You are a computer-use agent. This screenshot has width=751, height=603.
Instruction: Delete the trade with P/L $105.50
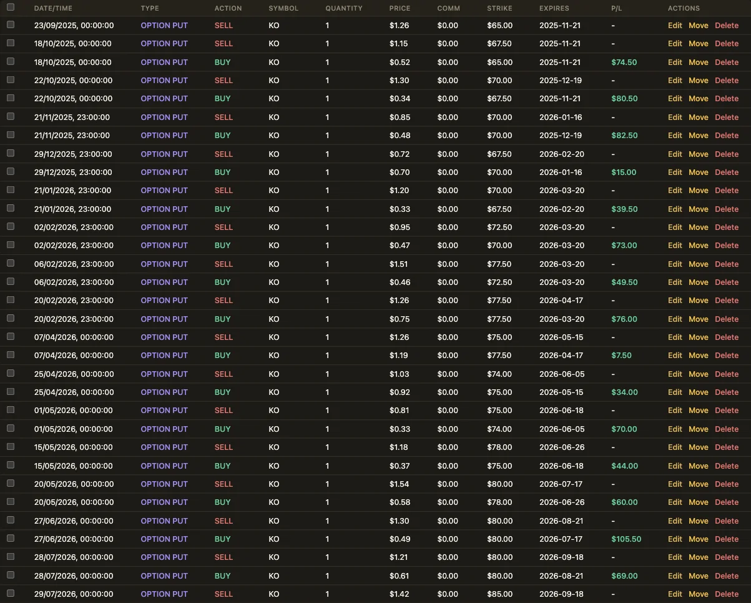[x=727, y=539]
